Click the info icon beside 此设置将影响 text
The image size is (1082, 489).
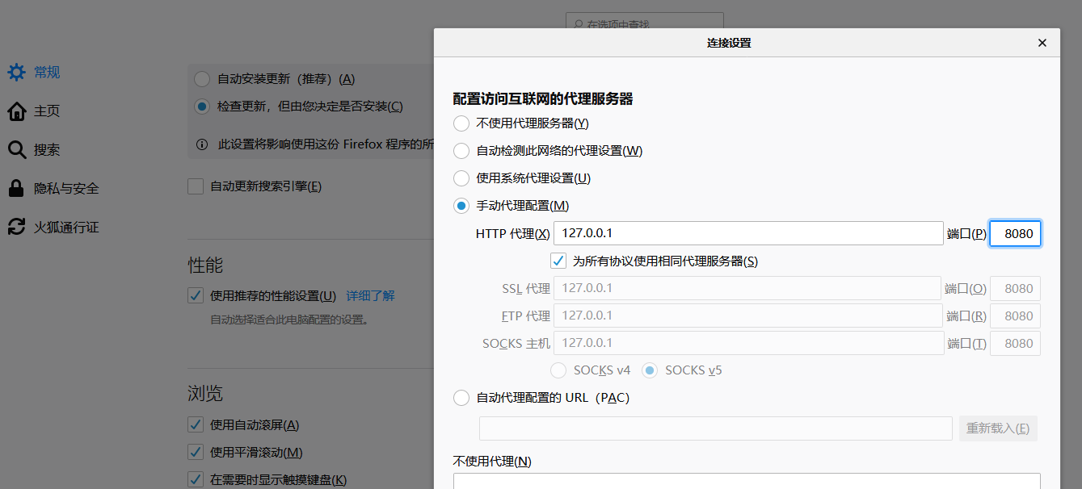pyautogui.click(x=202, y=144)
